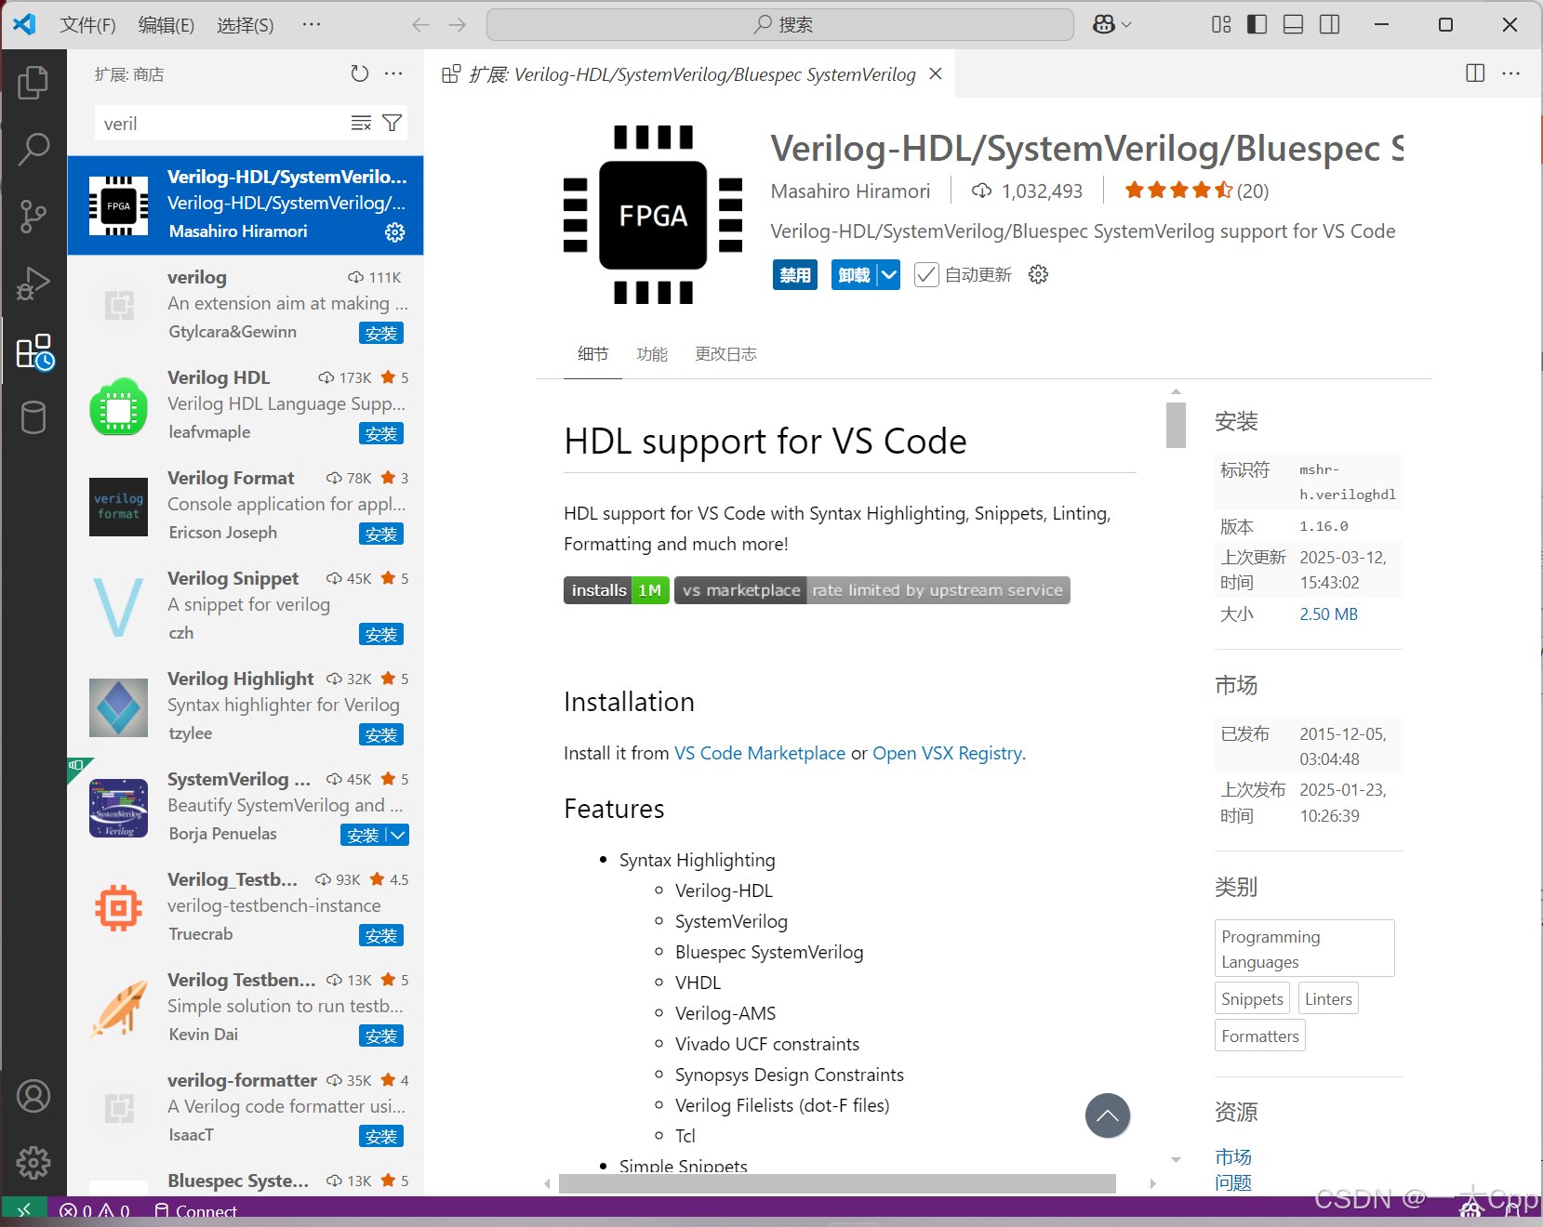Image resolution: width=1543 pixels, height=1227 pixels.
Task: Open gear for selected Verilog-HDL extension
Action: (395, 231)
